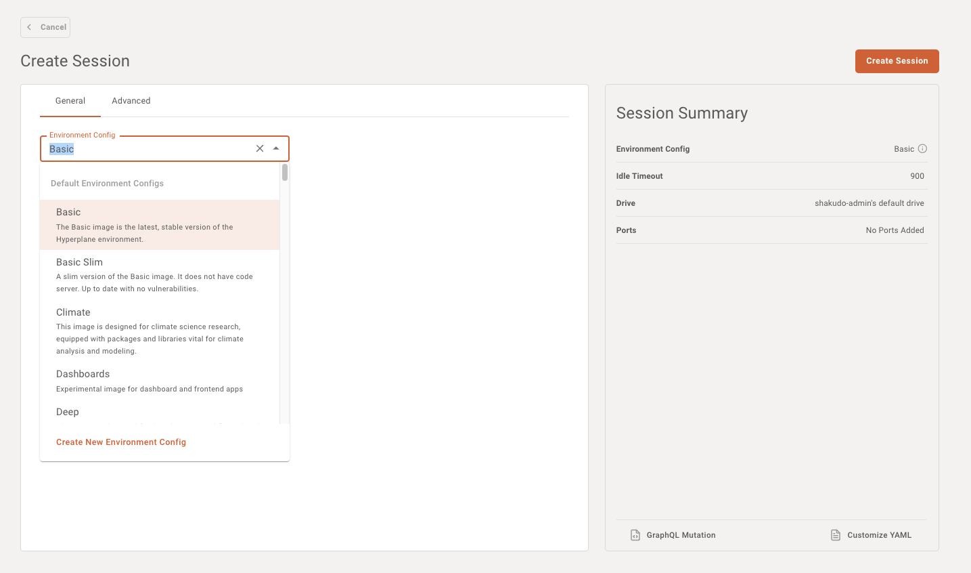
Task: Click the Session Summary heading
Action: point(682,113)
